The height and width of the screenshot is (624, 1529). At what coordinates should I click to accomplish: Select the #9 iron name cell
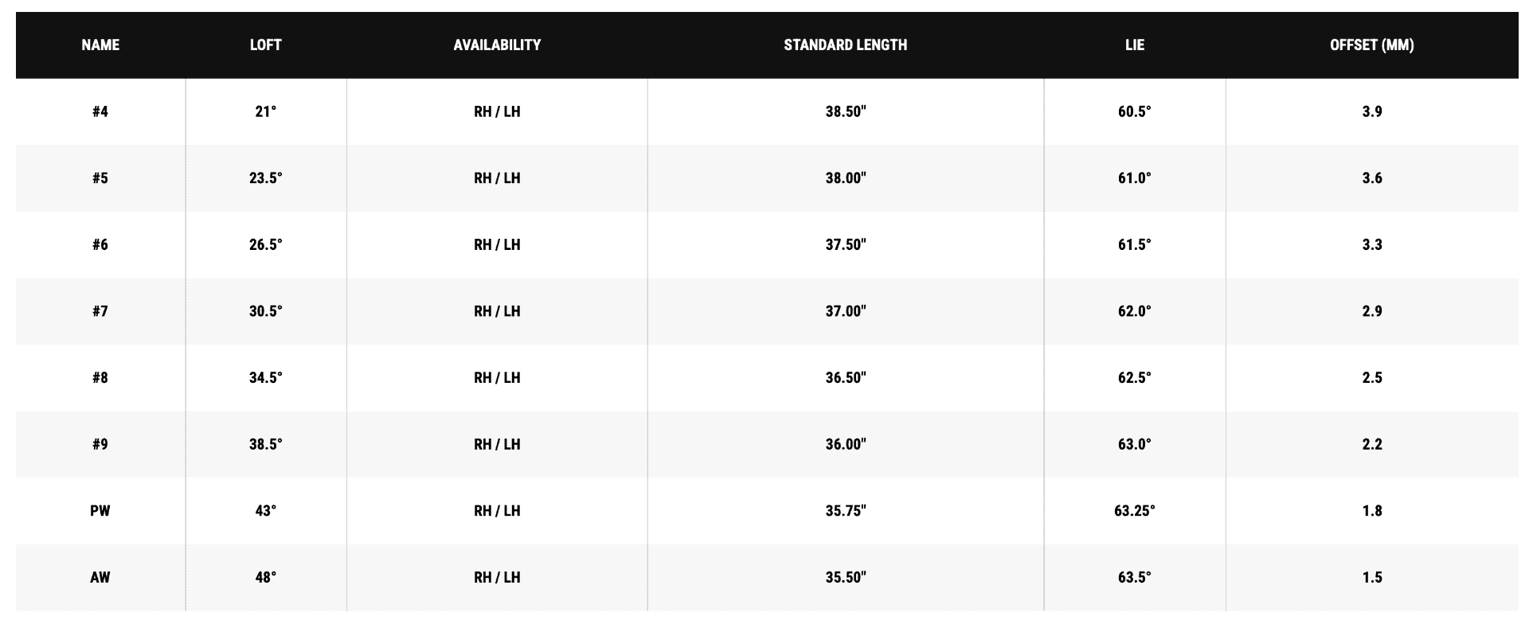tap(100, 444)
